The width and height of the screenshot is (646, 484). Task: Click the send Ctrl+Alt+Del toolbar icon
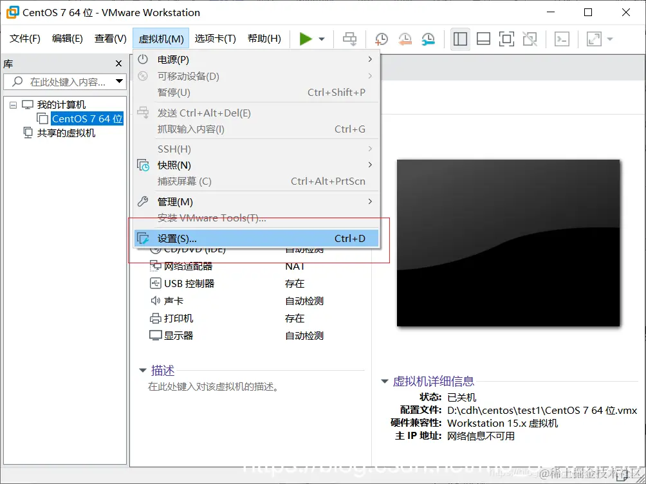pos(350,39)
